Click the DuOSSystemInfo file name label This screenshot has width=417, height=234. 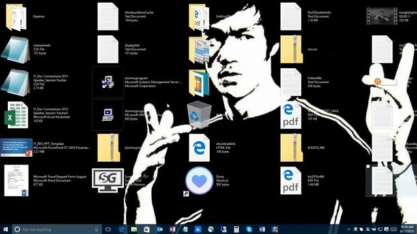click(319, 12)
